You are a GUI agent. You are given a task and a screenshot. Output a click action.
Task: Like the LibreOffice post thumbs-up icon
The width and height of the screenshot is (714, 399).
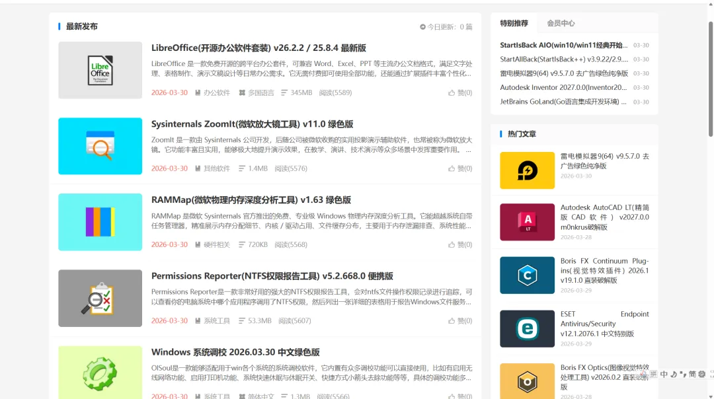(452, 92)
